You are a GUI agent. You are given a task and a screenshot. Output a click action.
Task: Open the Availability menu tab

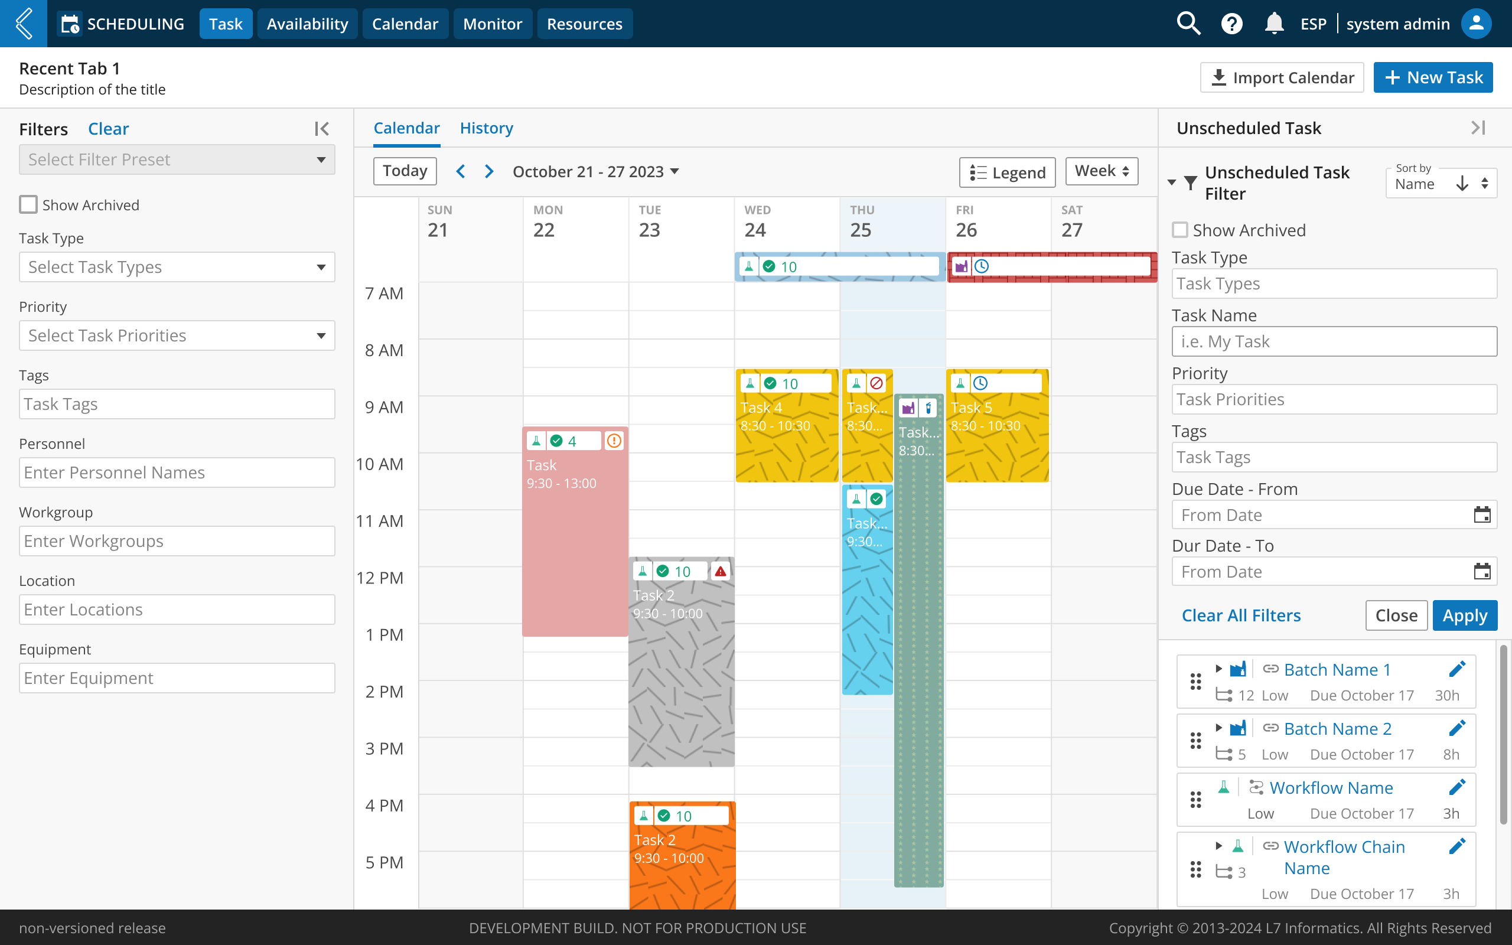coord(307,24)
